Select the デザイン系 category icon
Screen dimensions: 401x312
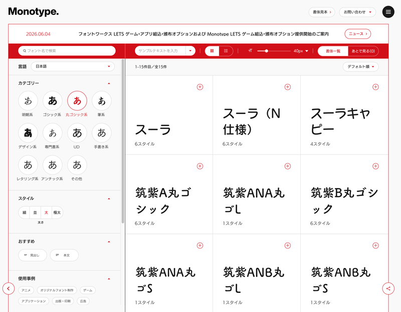(x=28, y=133)
